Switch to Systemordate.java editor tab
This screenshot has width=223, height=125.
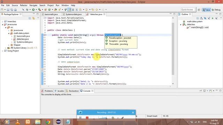74,14
